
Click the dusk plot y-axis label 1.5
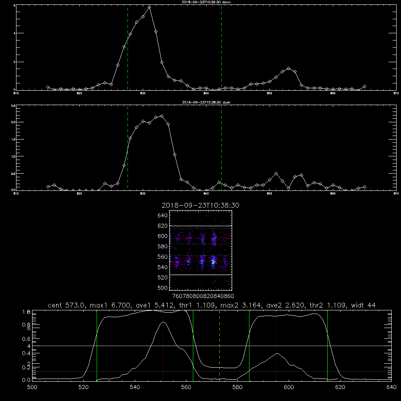[x=14, y=139]
